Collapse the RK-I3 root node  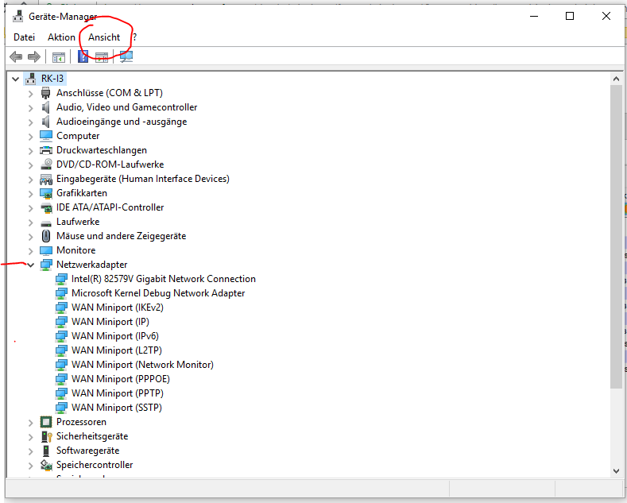point(16,79)
